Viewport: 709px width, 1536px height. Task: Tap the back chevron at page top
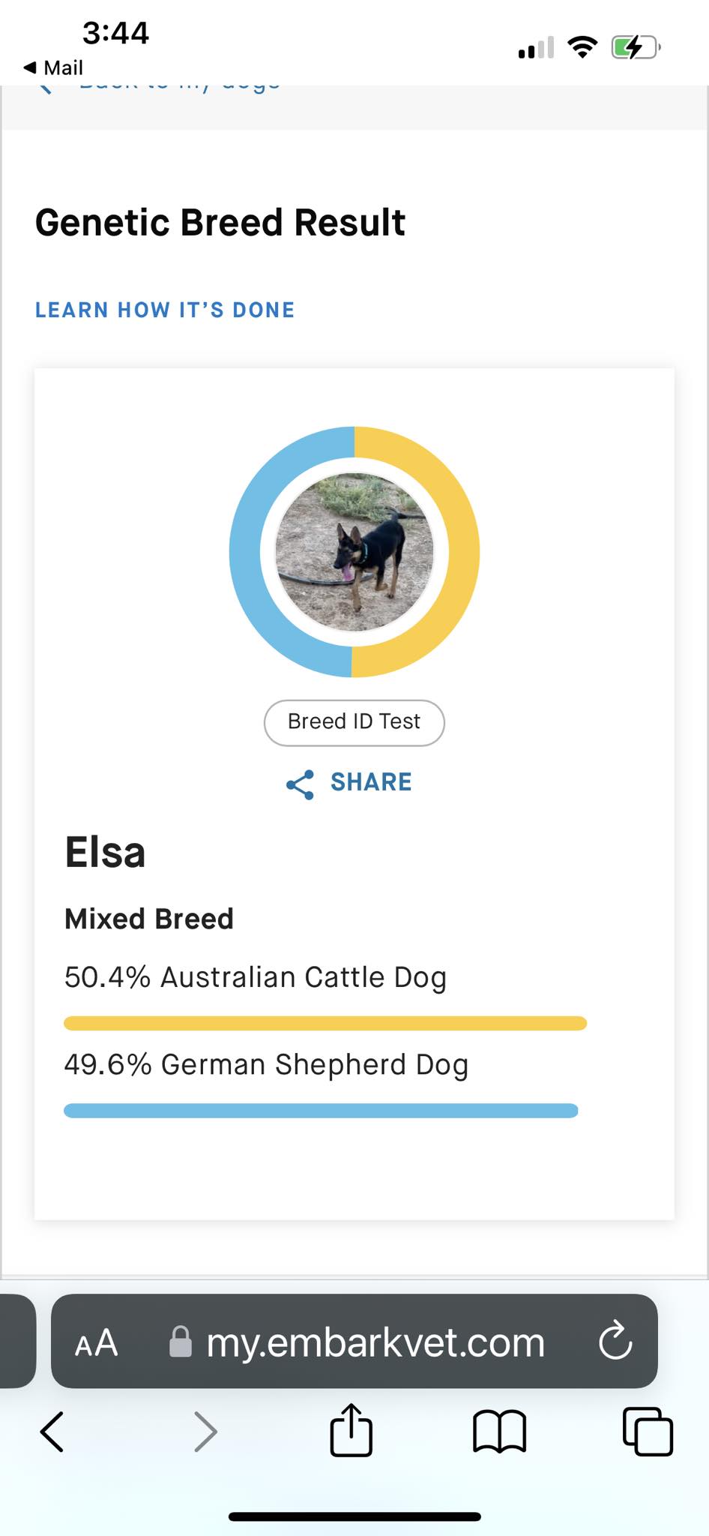(46, 89)
